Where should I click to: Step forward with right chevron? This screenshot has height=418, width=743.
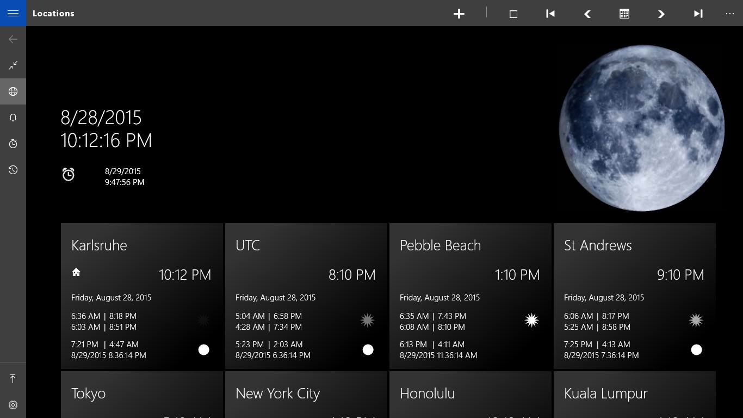coord(661,14)
